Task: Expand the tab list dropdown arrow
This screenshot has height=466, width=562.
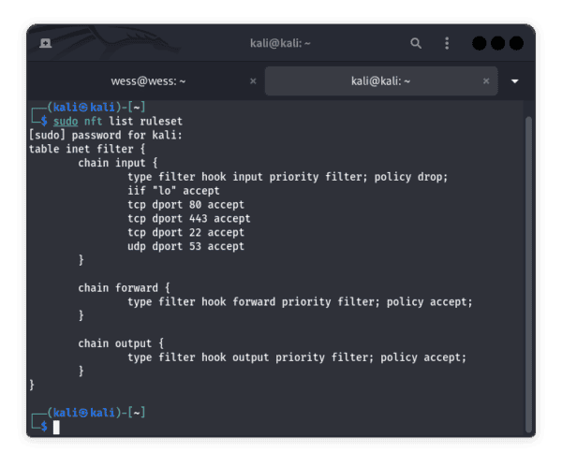Action: pos(514,81)
